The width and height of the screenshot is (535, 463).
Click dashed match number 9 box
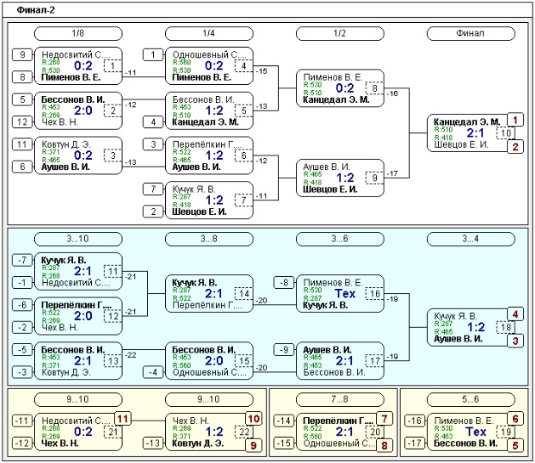(374, 178)
